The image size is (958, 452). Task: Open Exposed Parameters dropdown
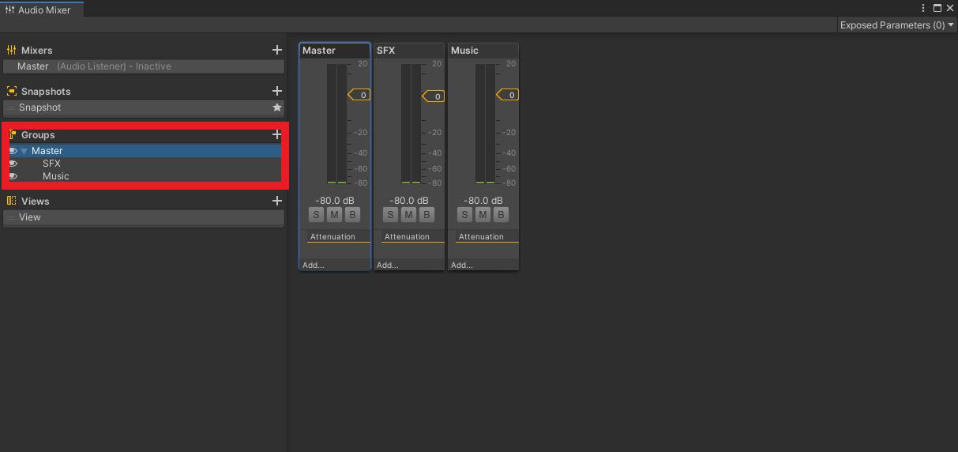897,25
